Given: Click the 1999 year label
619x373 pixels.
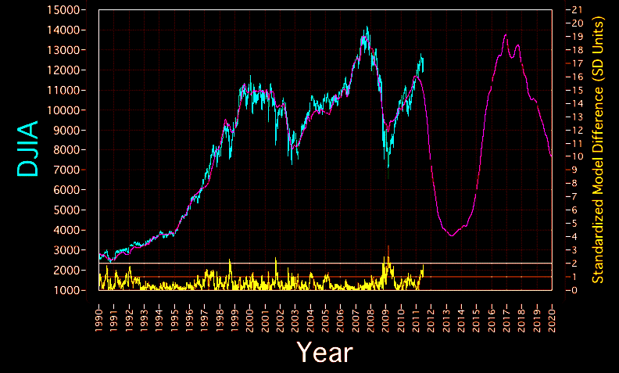Looking at the screenshot, I should click(234, 320).
